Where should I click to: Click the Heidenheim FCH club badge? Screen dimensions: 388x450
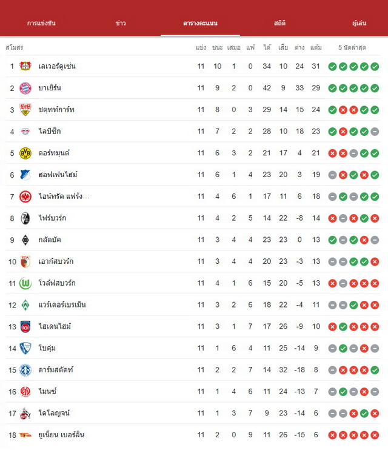(25, 327)
